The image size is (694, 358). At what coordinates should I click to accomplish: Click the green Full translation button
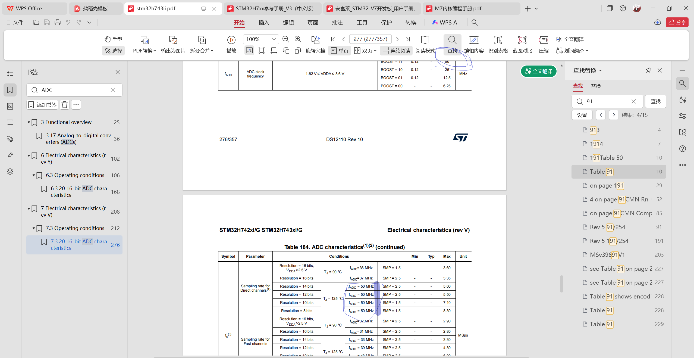(539, 71)
